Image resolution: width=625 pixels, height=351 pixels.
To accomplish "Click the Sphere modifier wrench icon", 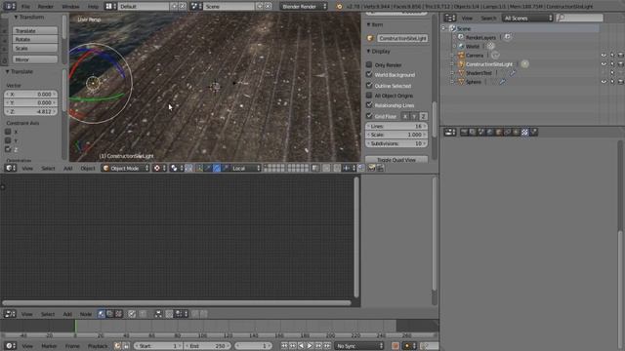I will click(x=503, y=82).
